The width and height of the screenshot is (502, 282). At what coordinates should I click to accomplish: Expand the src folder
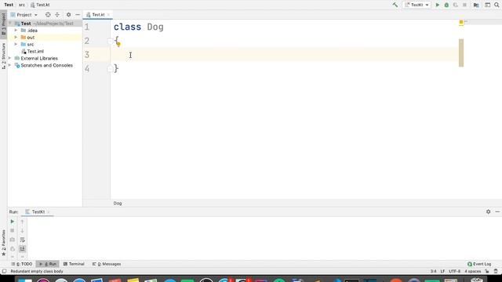coord(16,45)
